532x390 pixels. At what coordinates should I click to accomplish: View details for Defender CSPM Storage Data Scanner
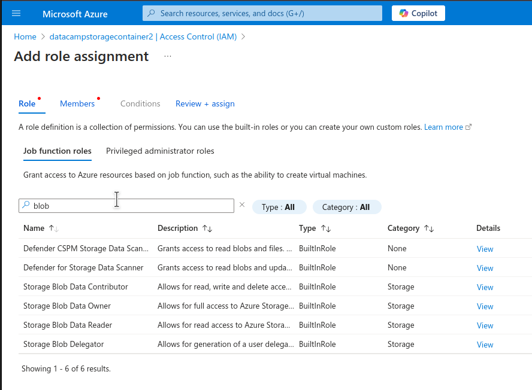tap(485, 249)
